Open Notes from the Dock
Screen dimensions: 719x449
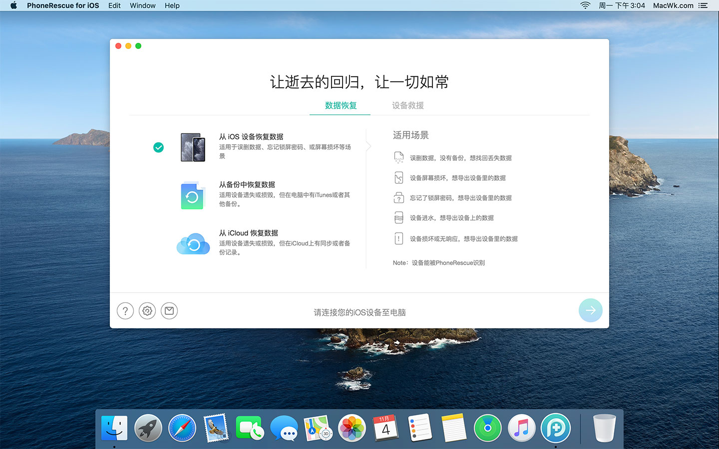click(454, 428)
